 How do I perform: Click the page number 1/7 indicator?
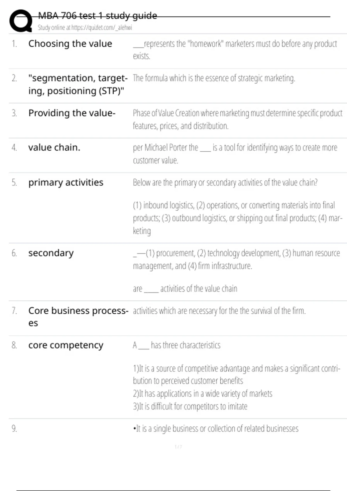(x=178, y=447)
